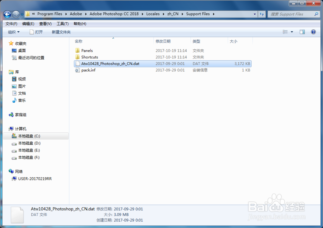
Task: Sort by the 大小 column header
Action: pyautogui.click(x=240, y=41)
